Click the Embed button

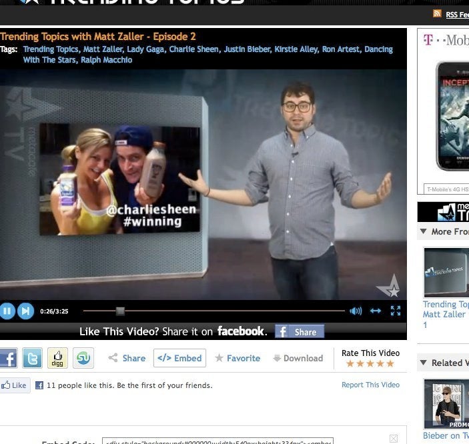pyautogui.click(x=179, y=358)
